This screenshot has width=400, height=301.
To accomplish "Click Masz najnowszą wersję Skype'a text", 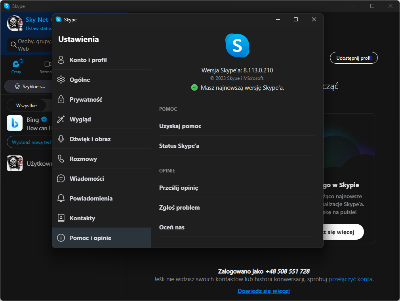I will click(x=242, y=88).
